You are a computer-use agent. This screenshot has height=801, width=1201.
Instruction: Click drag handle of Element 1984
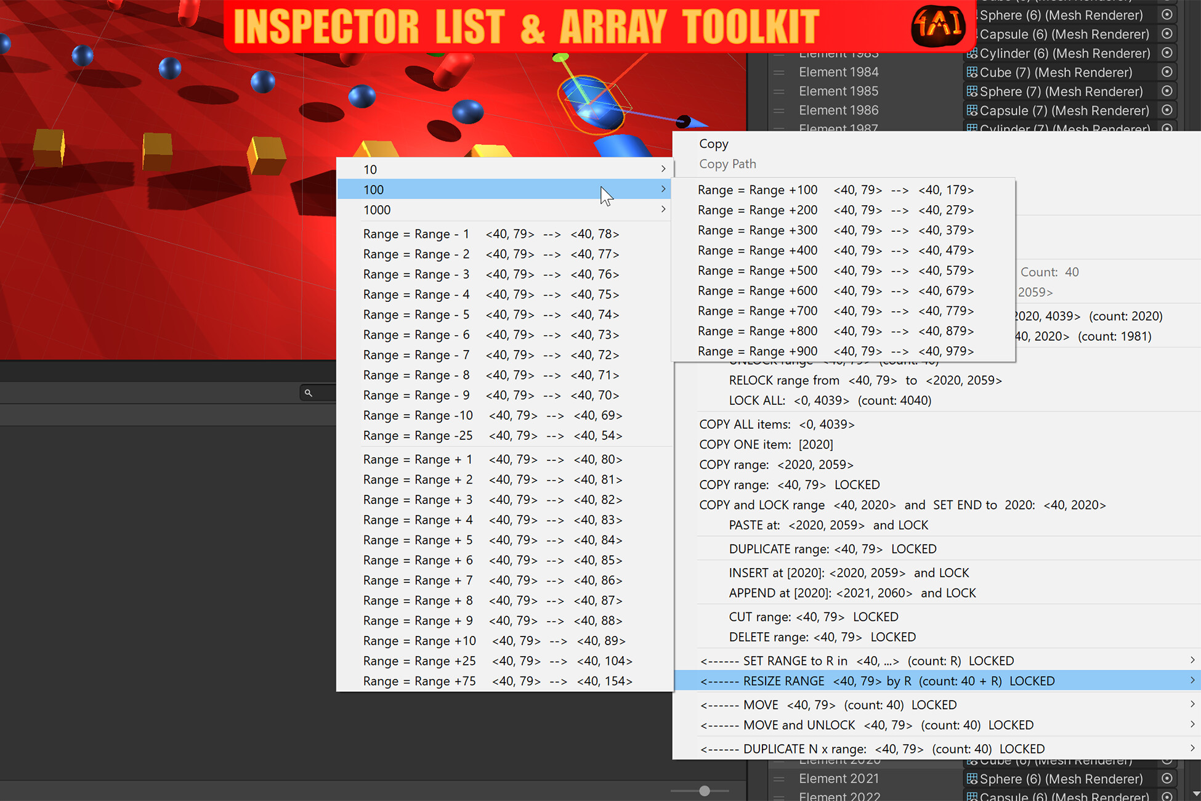[779, 73]
